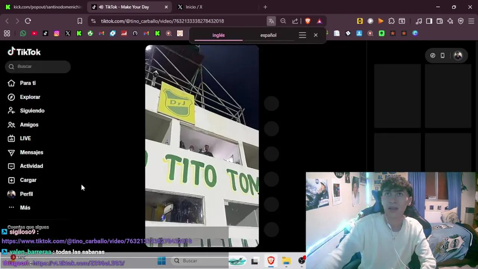This screenshot has width=478, height=269.
Task: Focus the TikTok Buscar search field
Action: 38,67
